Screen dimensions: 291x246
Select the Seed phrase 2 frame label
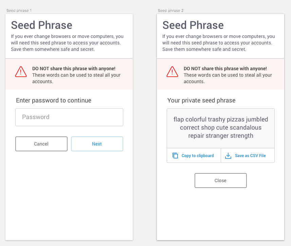[x=170, y=11]
